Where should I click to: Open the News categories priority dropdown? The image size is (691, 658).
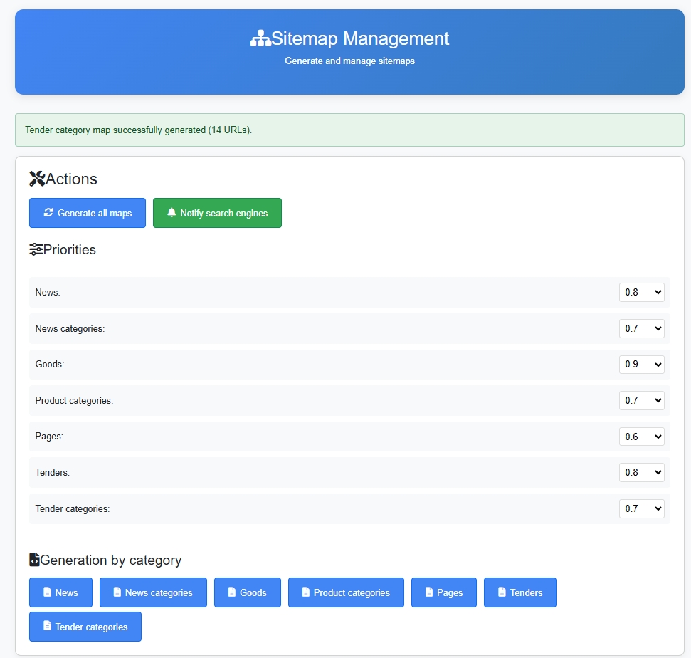641,328
